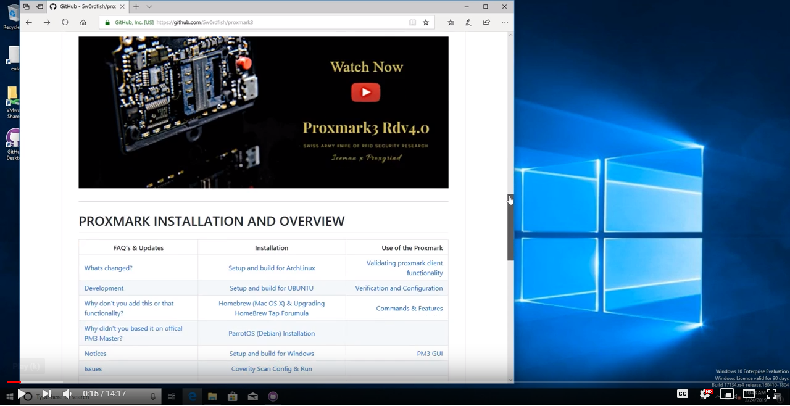Open GitHub Desktop in the taskbar
790x406 pixels.
(273, 396)
